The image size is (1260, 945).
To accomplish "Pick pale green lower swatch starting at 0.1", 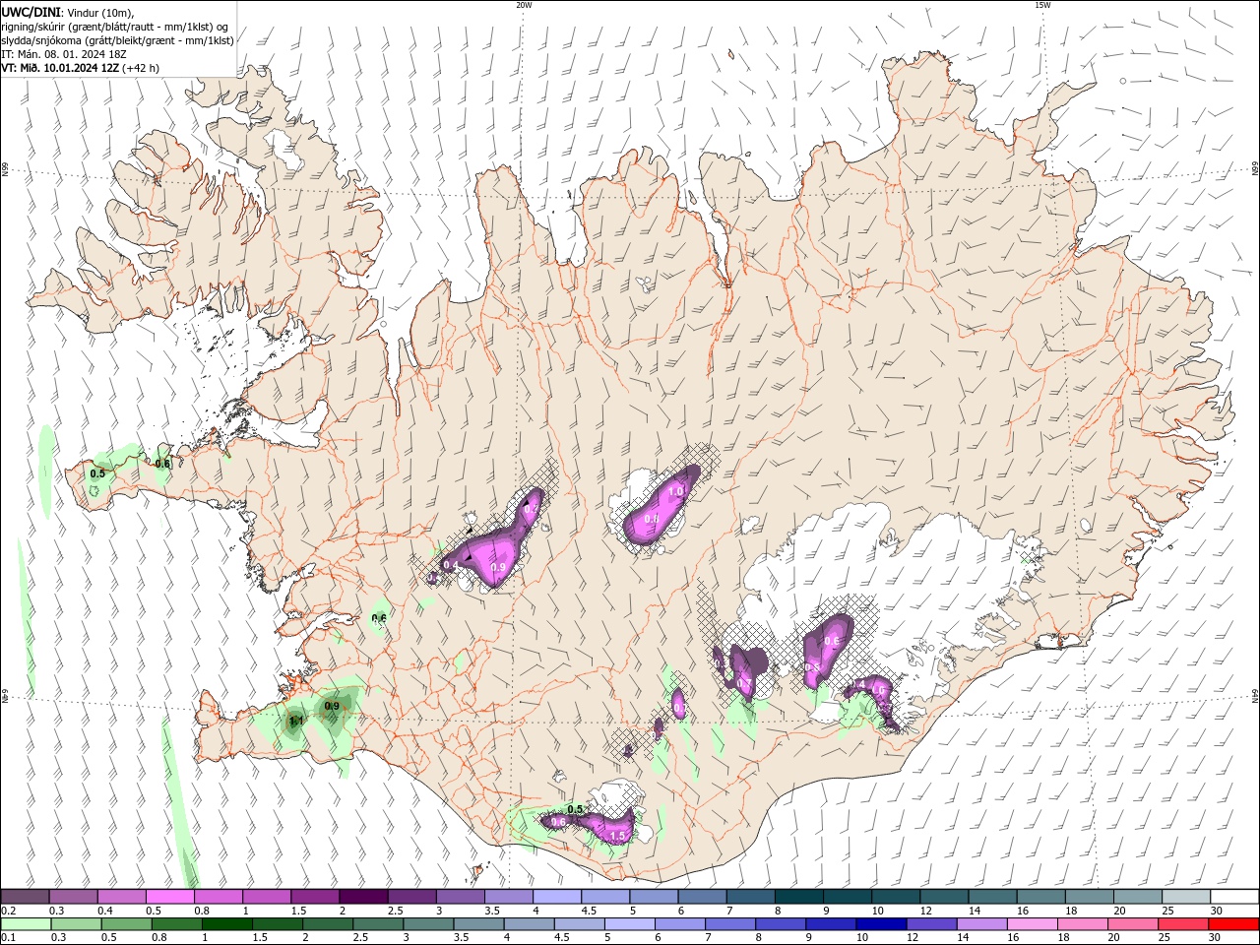I will [25, 924].
